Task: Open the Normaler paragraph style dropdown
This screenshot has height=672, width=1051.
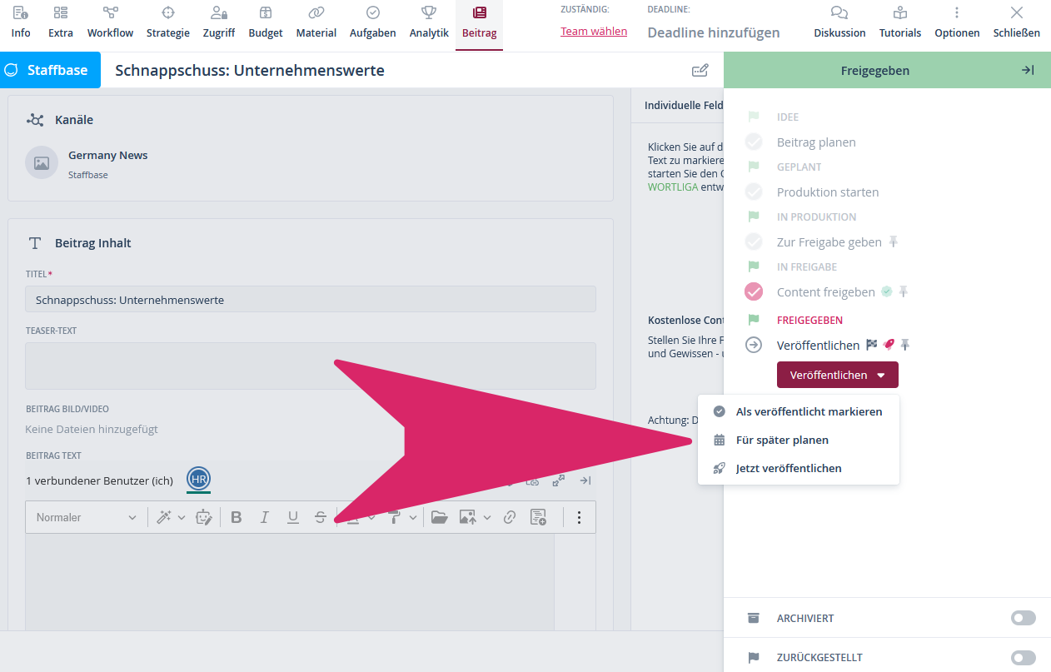Action: pyautogui.click(x=86, y=517)
